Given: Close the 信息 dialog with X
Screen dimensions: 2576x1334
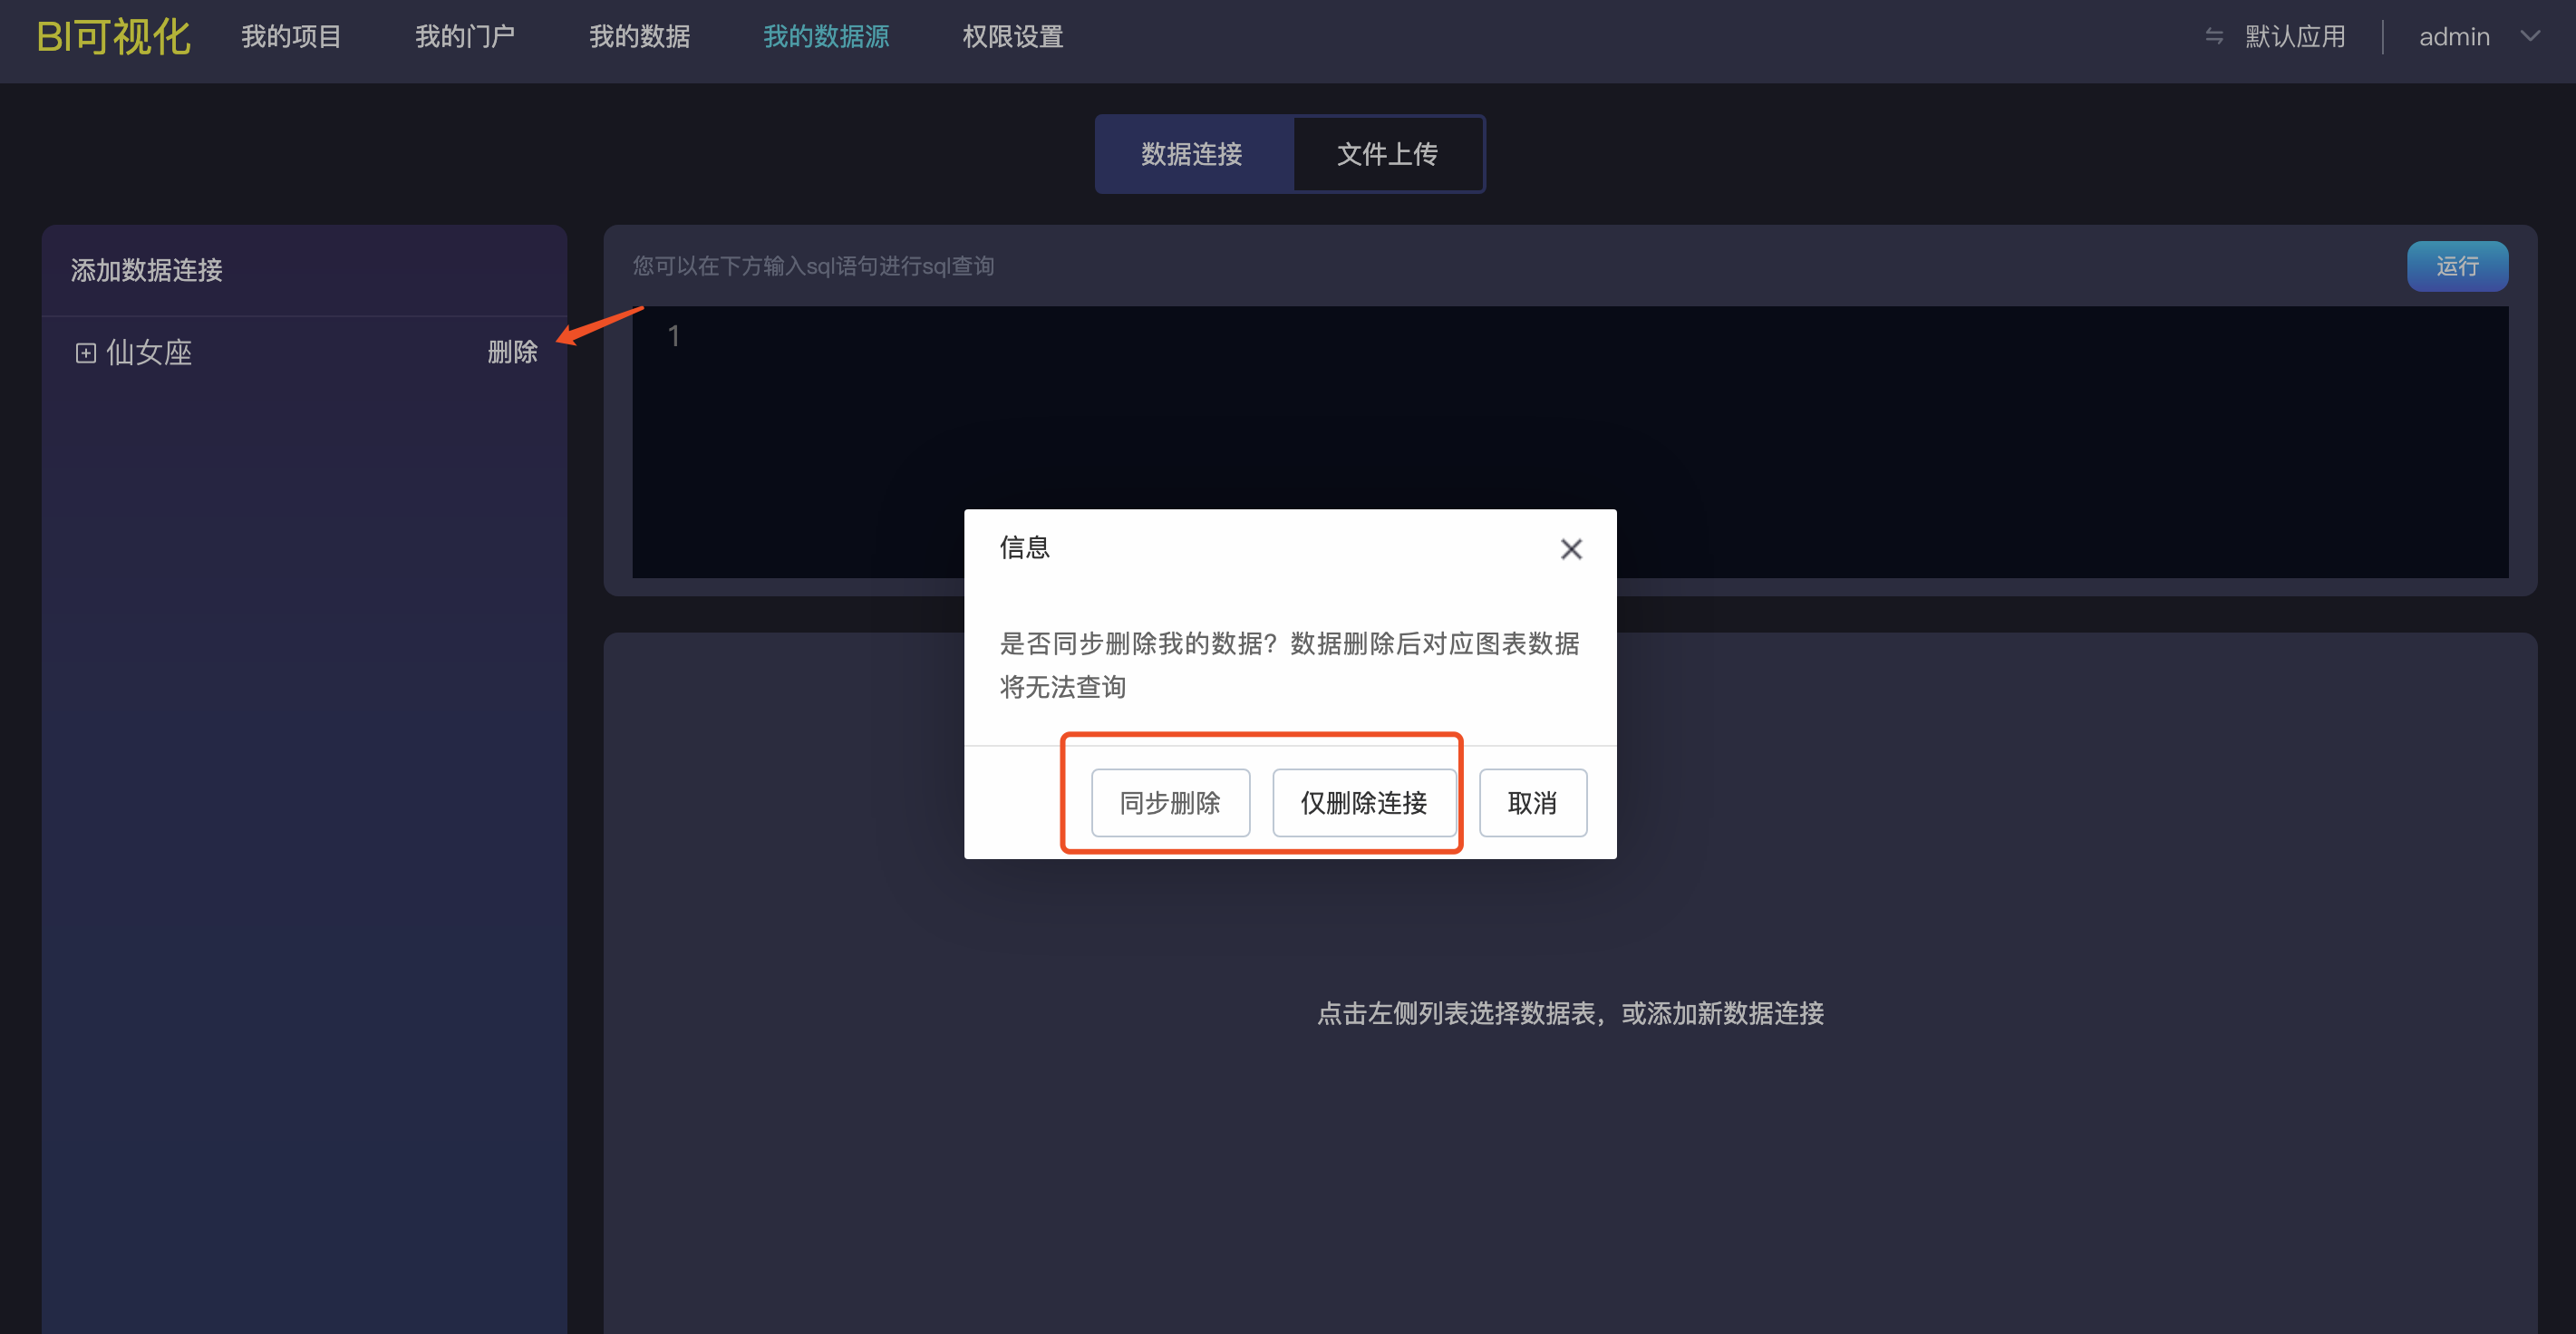Looking at the screenshot, I should (1571, 549).
